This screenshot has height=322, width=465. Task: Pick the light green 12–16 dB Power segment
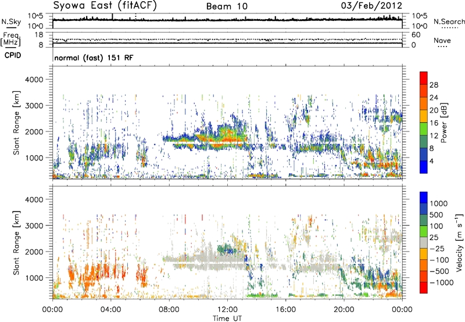(x=424, y=129)
